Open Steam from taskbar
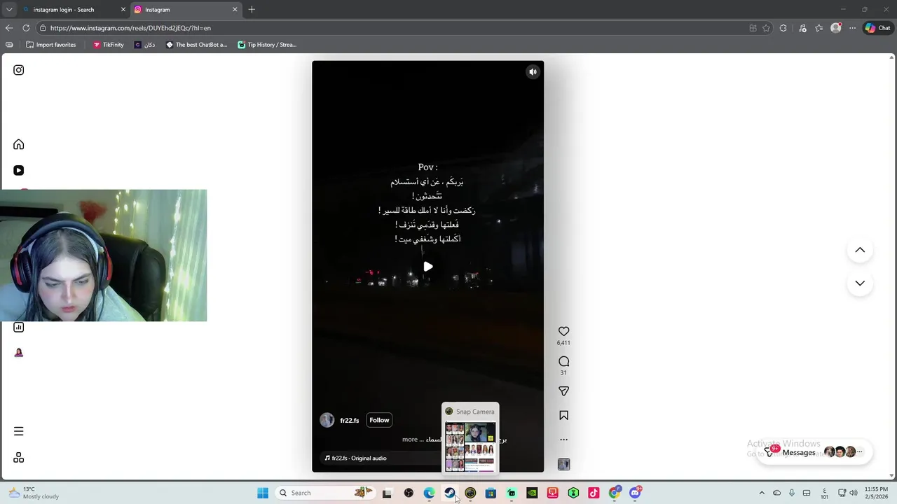The width and height of the screenshot is (897, 504). 450,493
